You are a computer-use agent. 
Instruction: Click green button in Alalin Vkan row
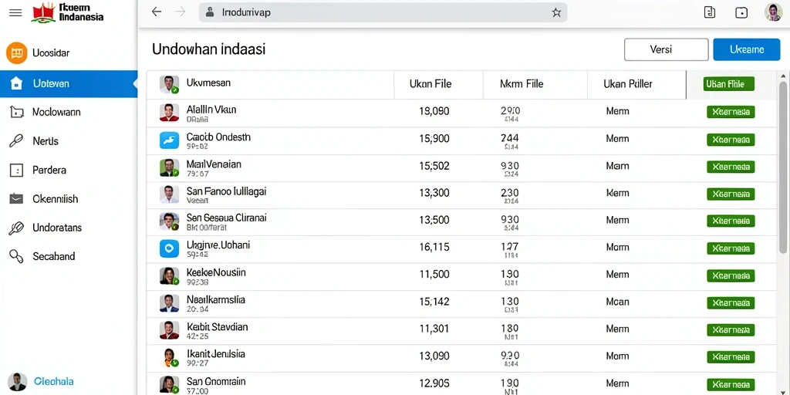[x=731, y=112]
